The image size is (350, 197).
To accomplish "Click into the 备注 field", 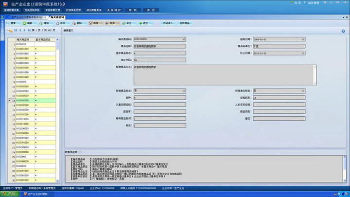I will click(279, 119).
